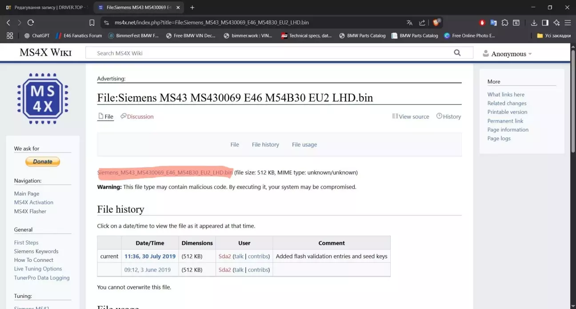Screen dimensions: 576x309
Task: Open a new browser tab
Action: point(192,8)
